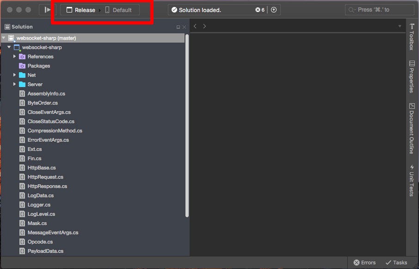Open the editor header dropdown triangle
Screen dimensions: 419x269
coord(400,26)
